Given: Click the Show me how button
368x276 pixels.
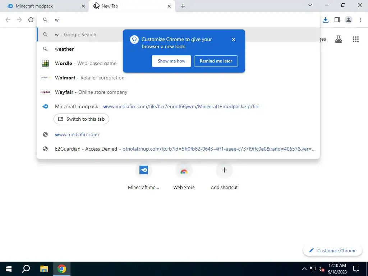Looking at the screenshot, I should point(171,61).
